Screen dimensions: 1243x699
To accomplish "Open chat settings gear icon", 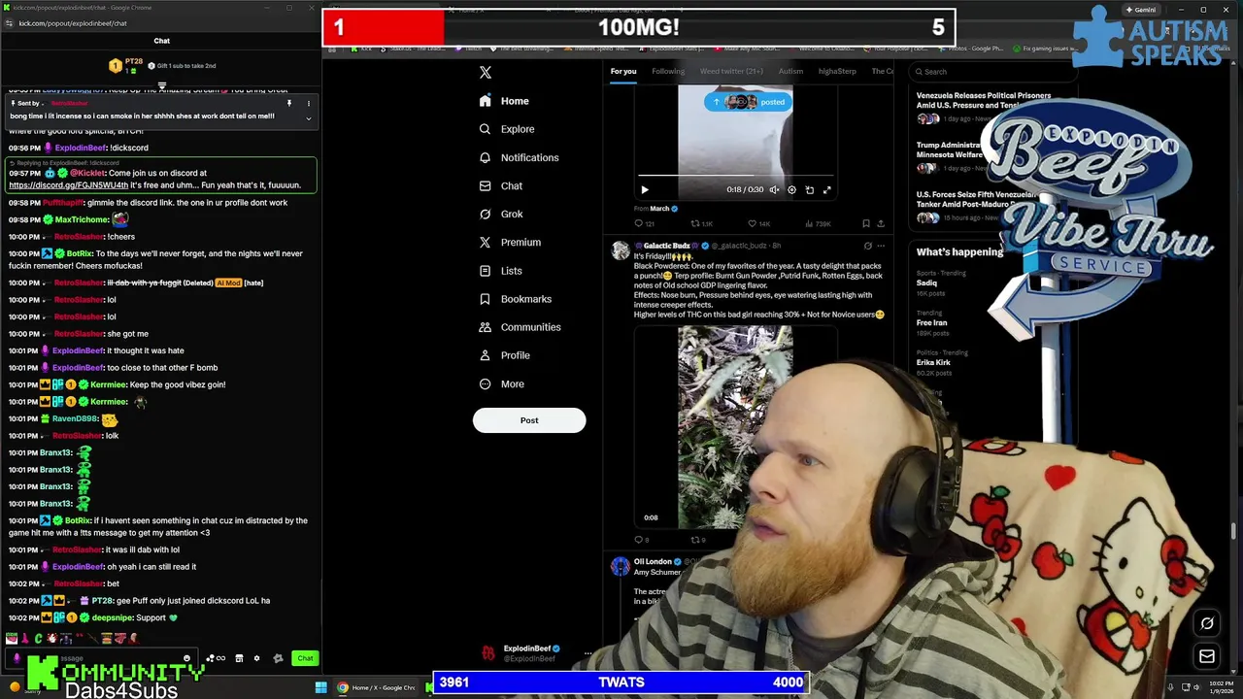I will pos(256,658).
